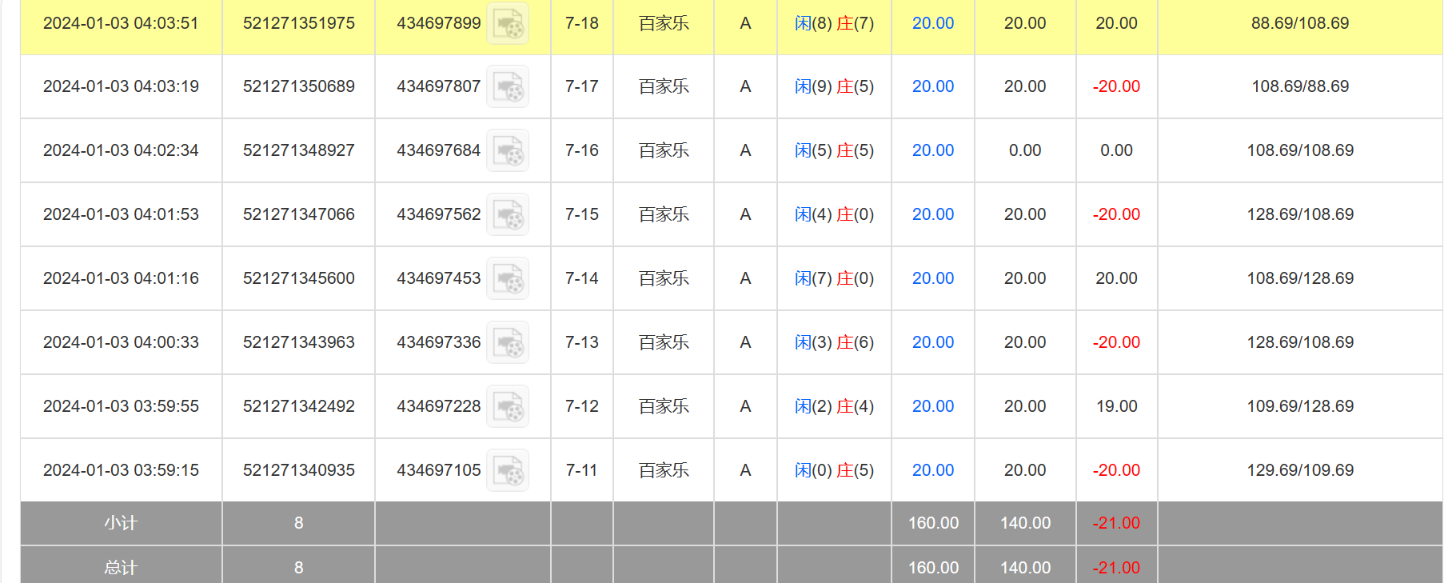View video replay for round 434697453
The image size is (1452, 583).
(508, 278)
